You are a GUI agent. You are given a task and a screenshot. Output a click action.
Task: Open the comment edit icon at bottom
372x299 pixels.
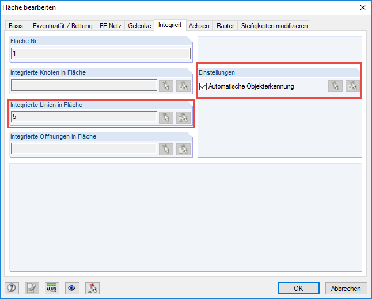coord(32,288)
